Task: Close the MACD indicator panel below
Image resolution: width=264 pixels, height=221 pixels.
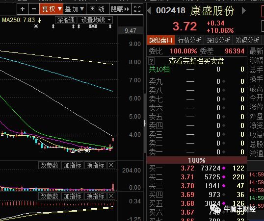Action: tap(111, 196)
